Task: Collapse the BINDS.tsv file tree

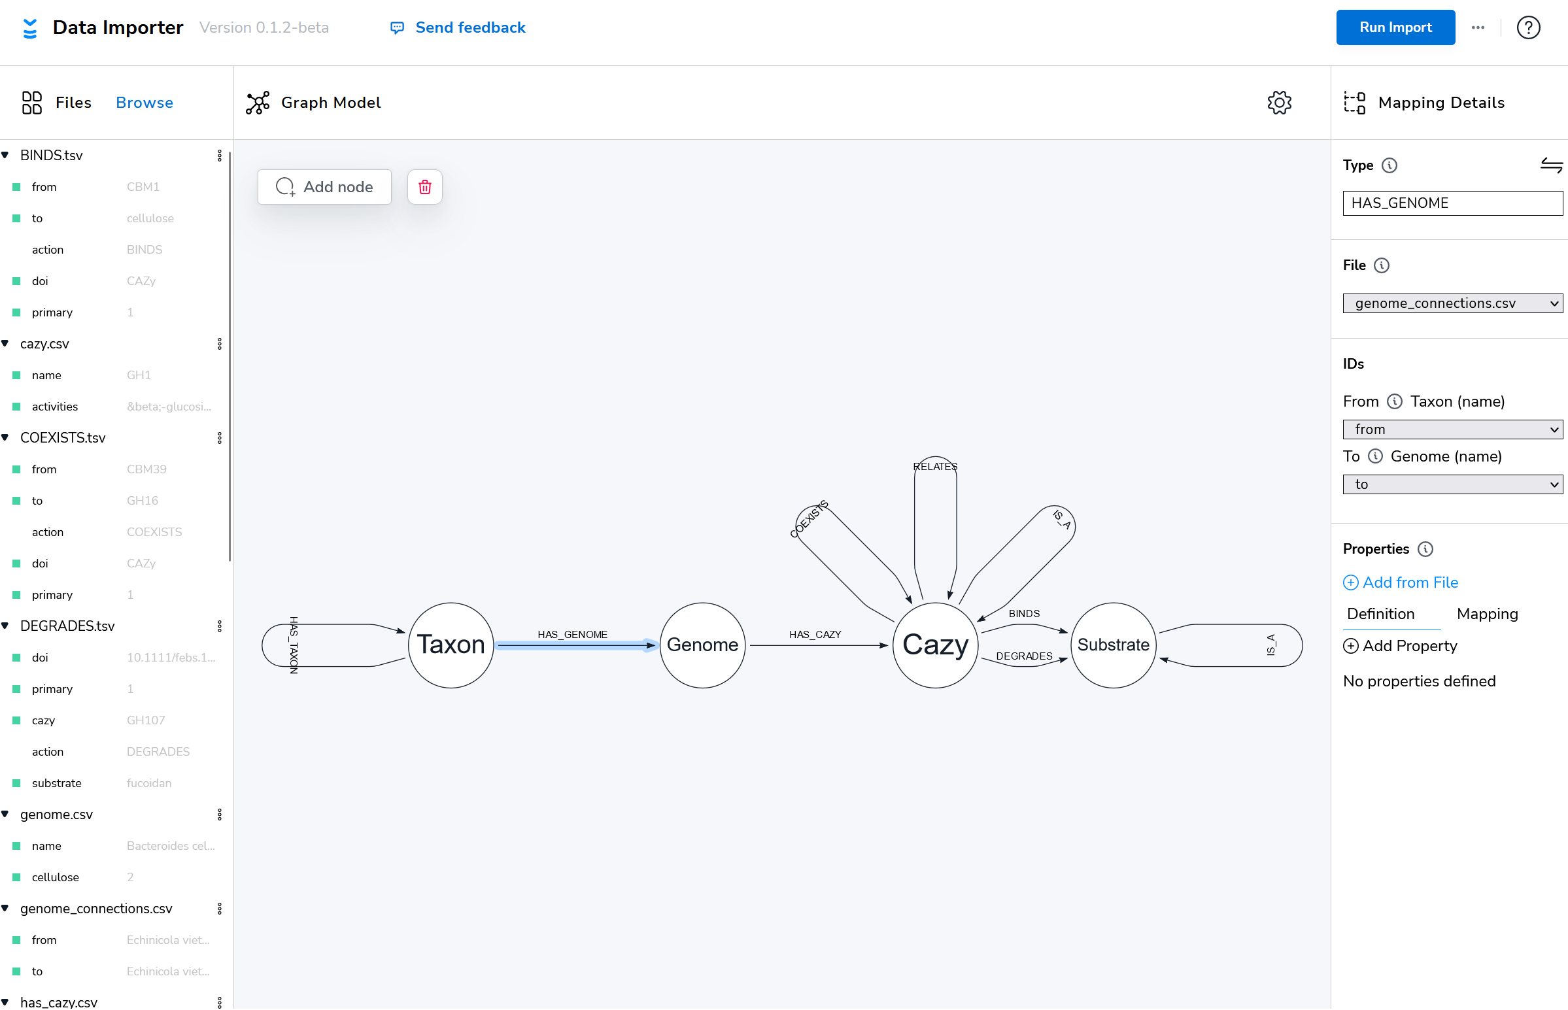Action: (x=6, y=156)
